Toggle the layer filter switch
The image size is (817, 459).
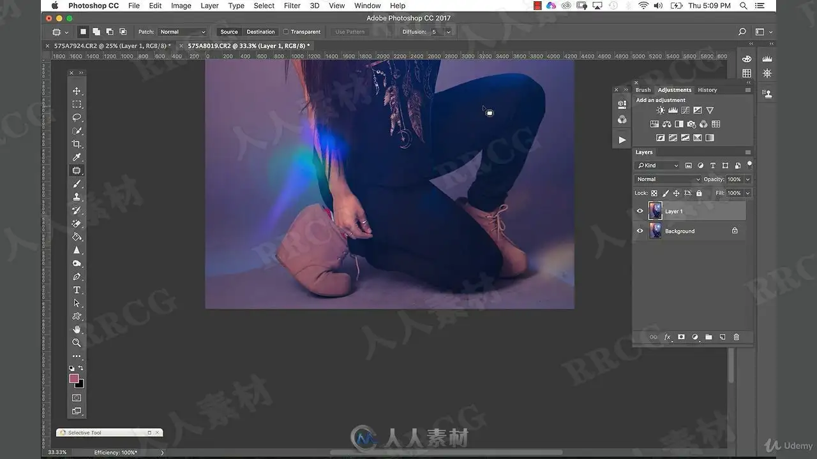749,164
